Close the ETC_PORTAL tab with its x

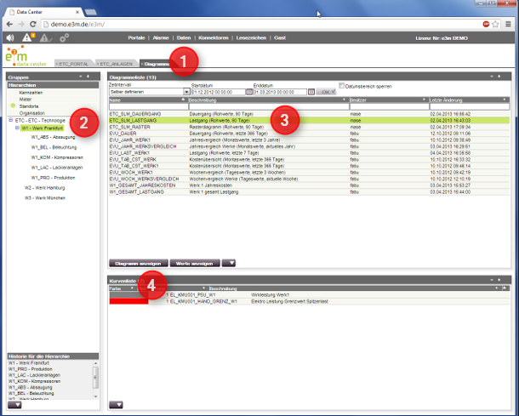click(x=57, y=64)
